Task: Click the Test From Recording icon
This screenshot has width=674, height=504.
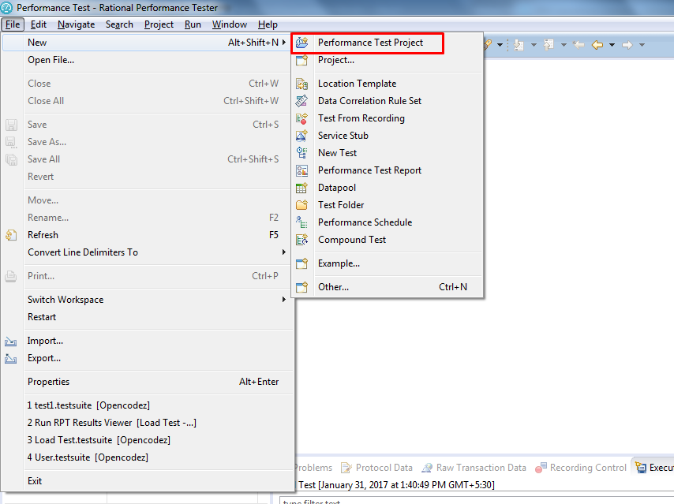Action: point(301,118)
